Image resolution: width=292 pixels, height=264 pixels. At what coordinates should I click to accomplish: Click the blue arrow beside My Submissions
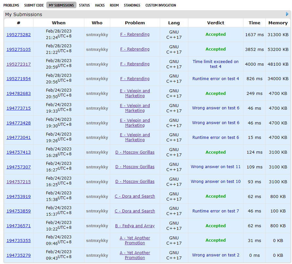287,14
